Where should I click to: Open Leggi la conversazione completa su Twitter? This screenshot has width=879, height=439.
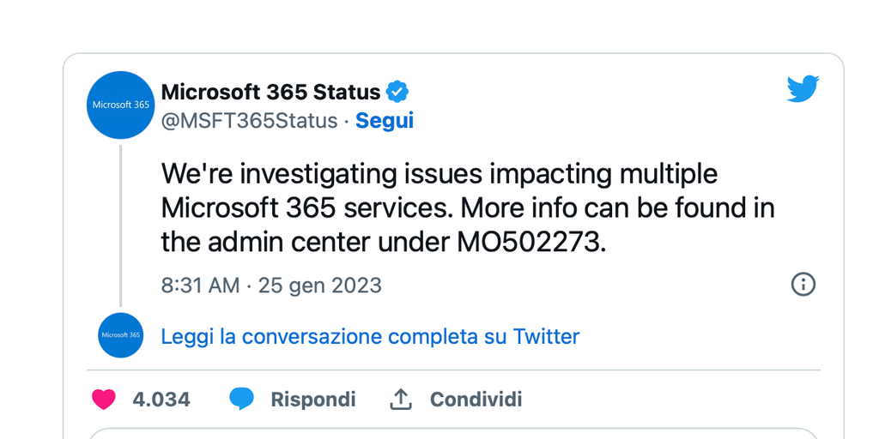click(x=370, y=336)
